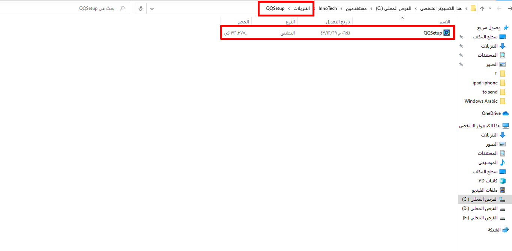The width and height of the screenshot is (512, 251).
Task: Go forward using the forward arrow
Action: tap(499, 8)
